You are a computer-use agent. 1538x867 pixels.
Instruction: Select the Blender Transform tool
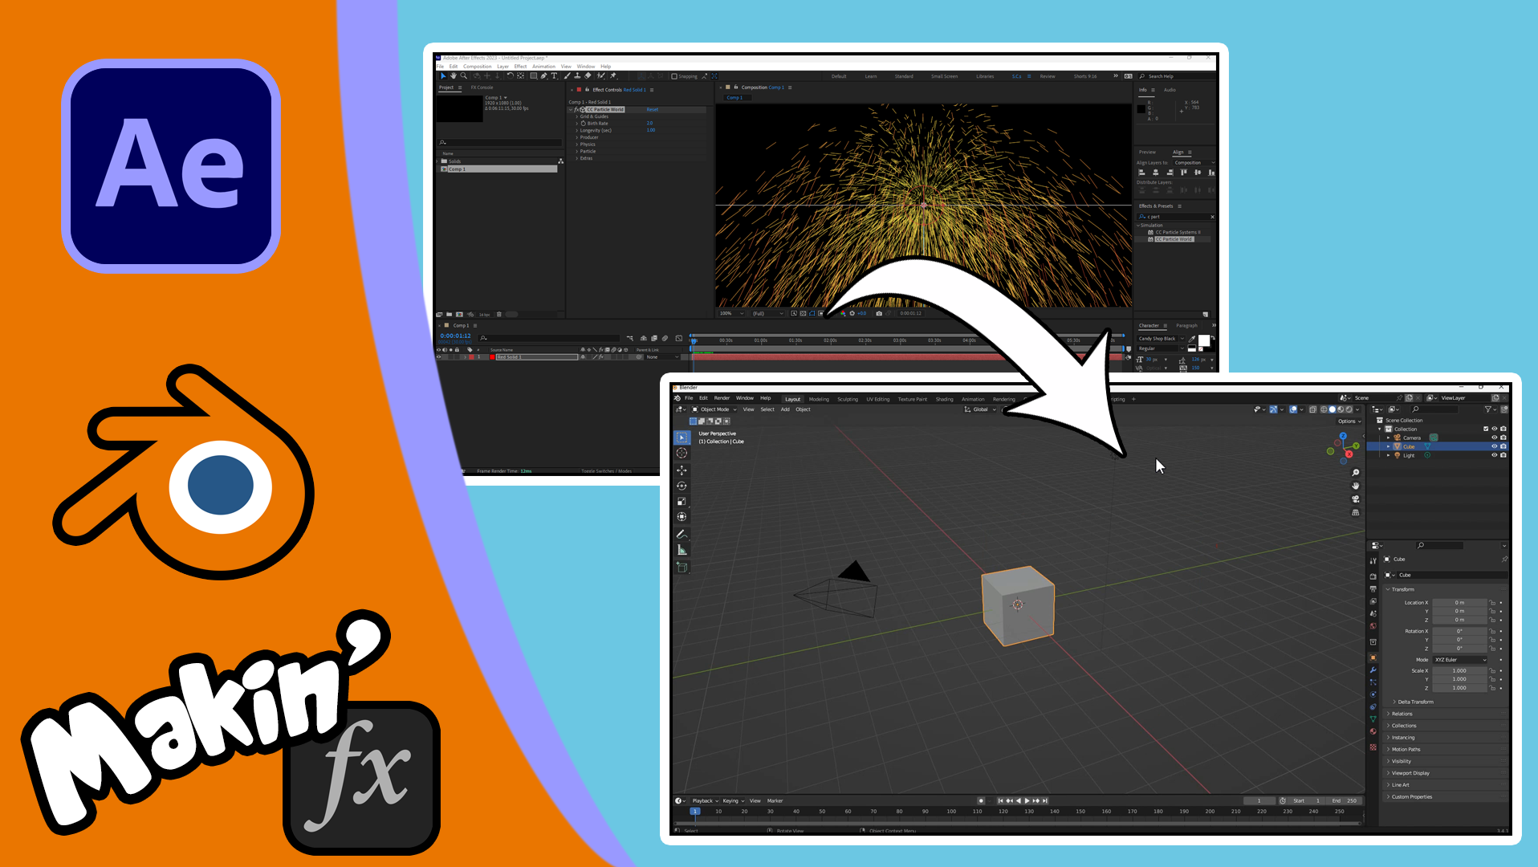[x=682, y=517]
